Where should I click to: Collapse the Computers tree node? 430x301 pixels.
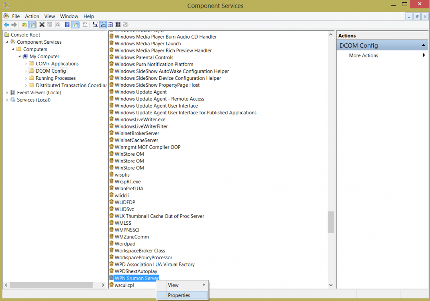tap(13, 49)
